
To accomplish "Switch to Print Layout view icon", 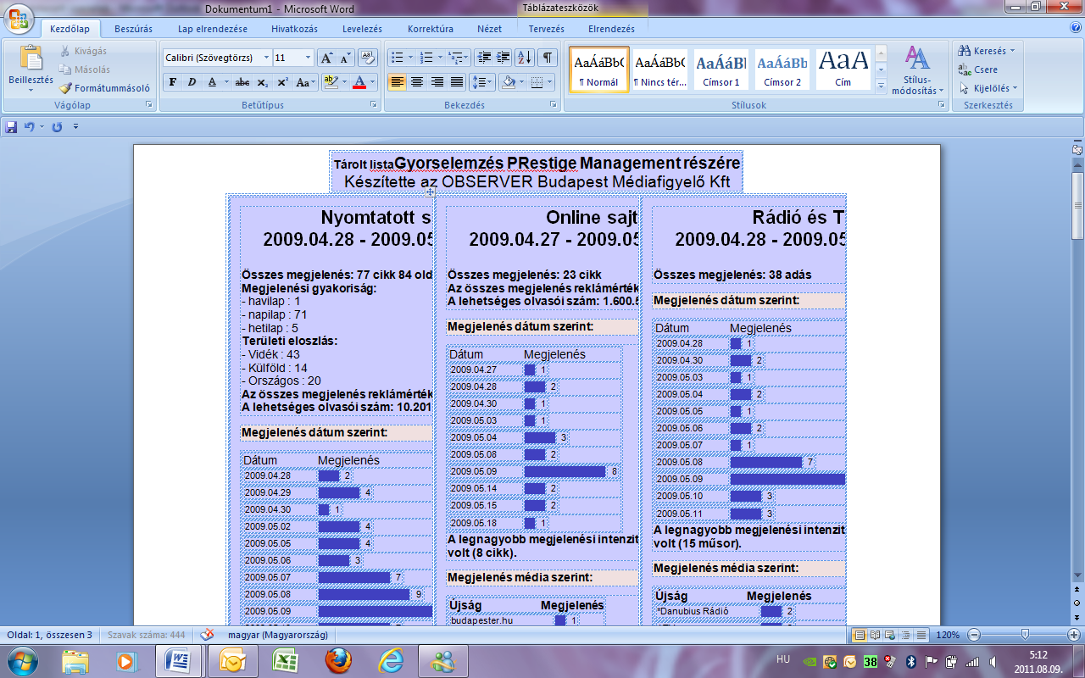I will [x=860, y=634].
